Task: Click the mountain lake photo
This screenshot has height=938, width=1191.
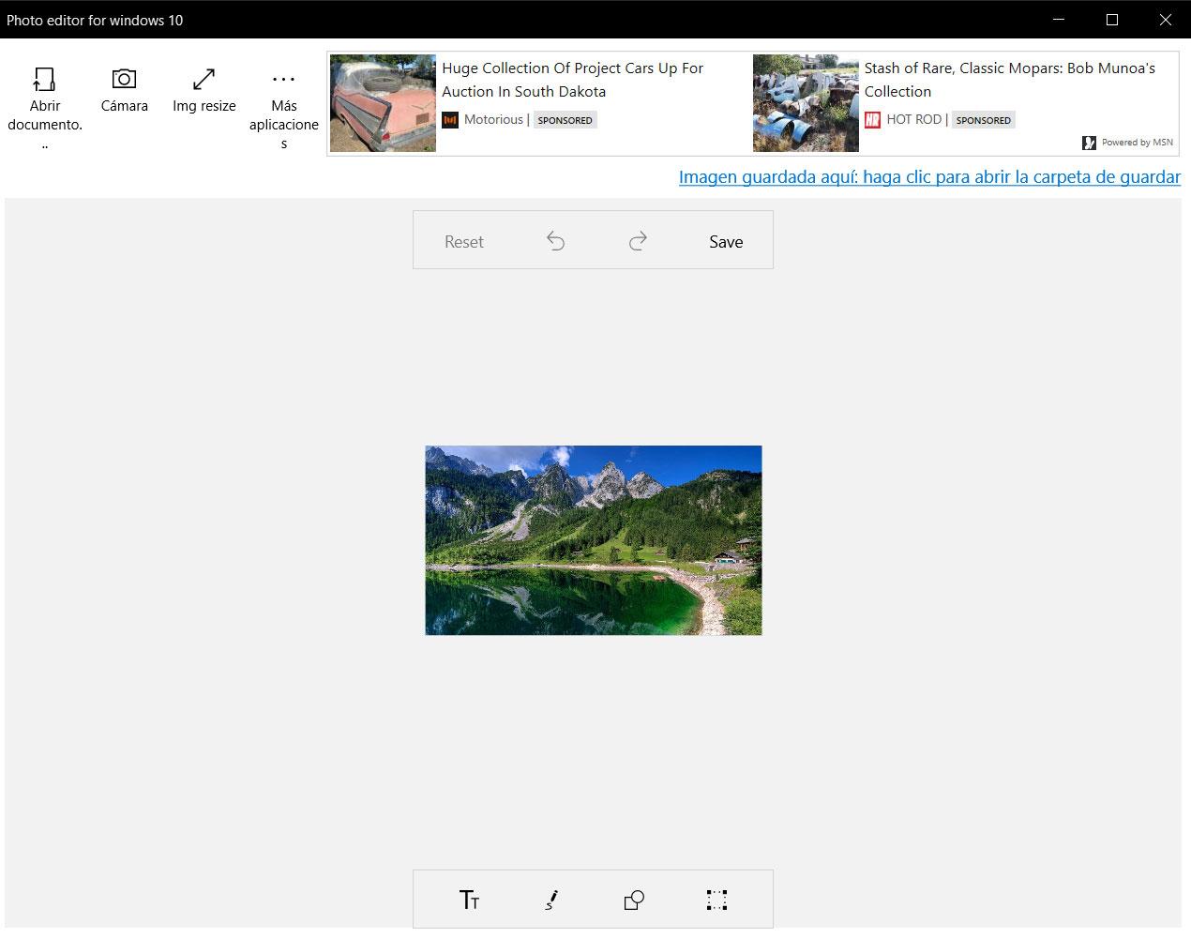Action: tap(594, 540)
